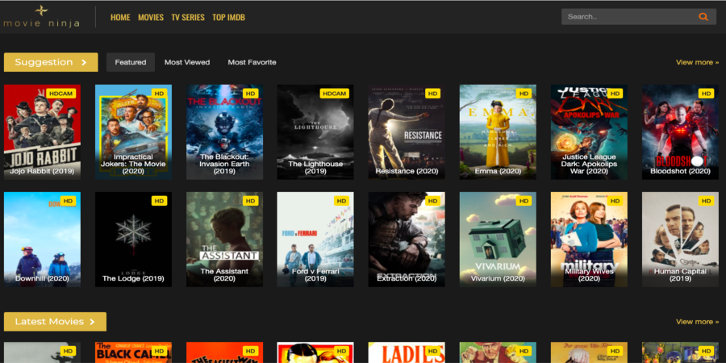Open View more link beside Latest Movies

(x=697, y=322)
